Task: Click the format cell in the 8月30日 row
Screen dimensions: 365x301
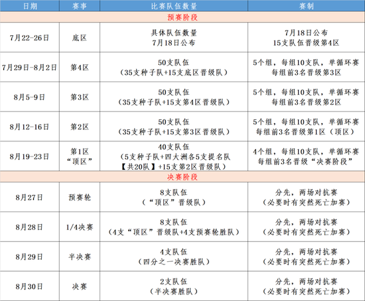Action: 307,286
